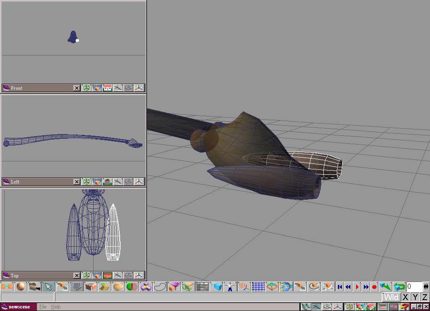The height and width of the screenshot is (311, 430).
Task: Select the Object Rotate tool
Action: click(x=314, y=287)
